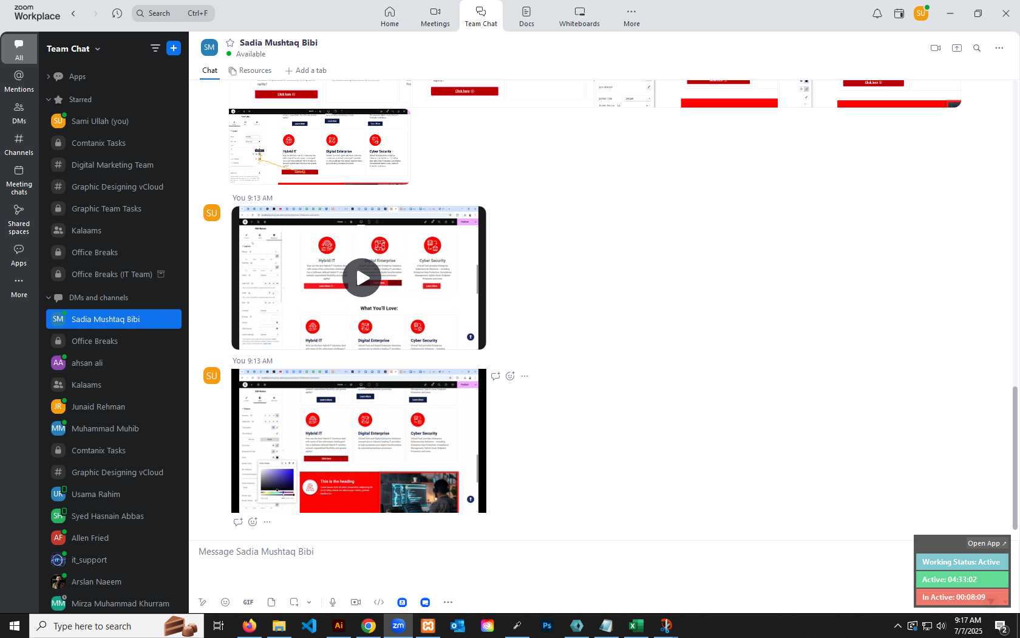1020x638 pixels.
Task: Open the Team Chat filter icon
Action: [155, 48]
